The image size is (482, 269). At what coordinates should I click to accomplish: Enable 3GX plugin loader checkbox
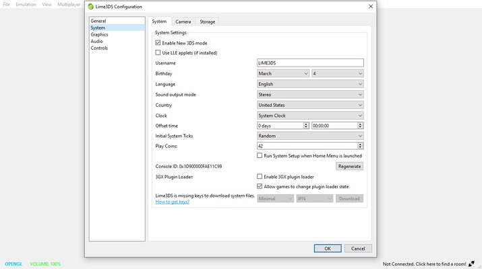click(260, 176)
